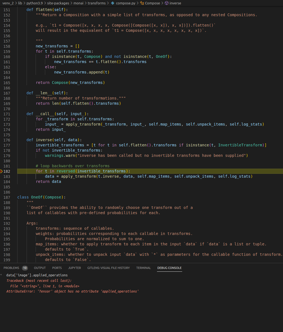This screenshot has height=332, width=283.
Task: Click line number 176 in the gutter
Action: pos(7,140)
